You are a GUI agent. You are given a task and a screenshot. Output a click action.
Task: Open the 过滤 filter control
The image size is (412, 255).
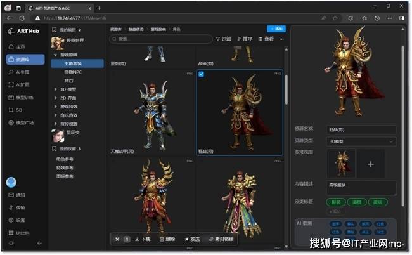coord(223,39)
